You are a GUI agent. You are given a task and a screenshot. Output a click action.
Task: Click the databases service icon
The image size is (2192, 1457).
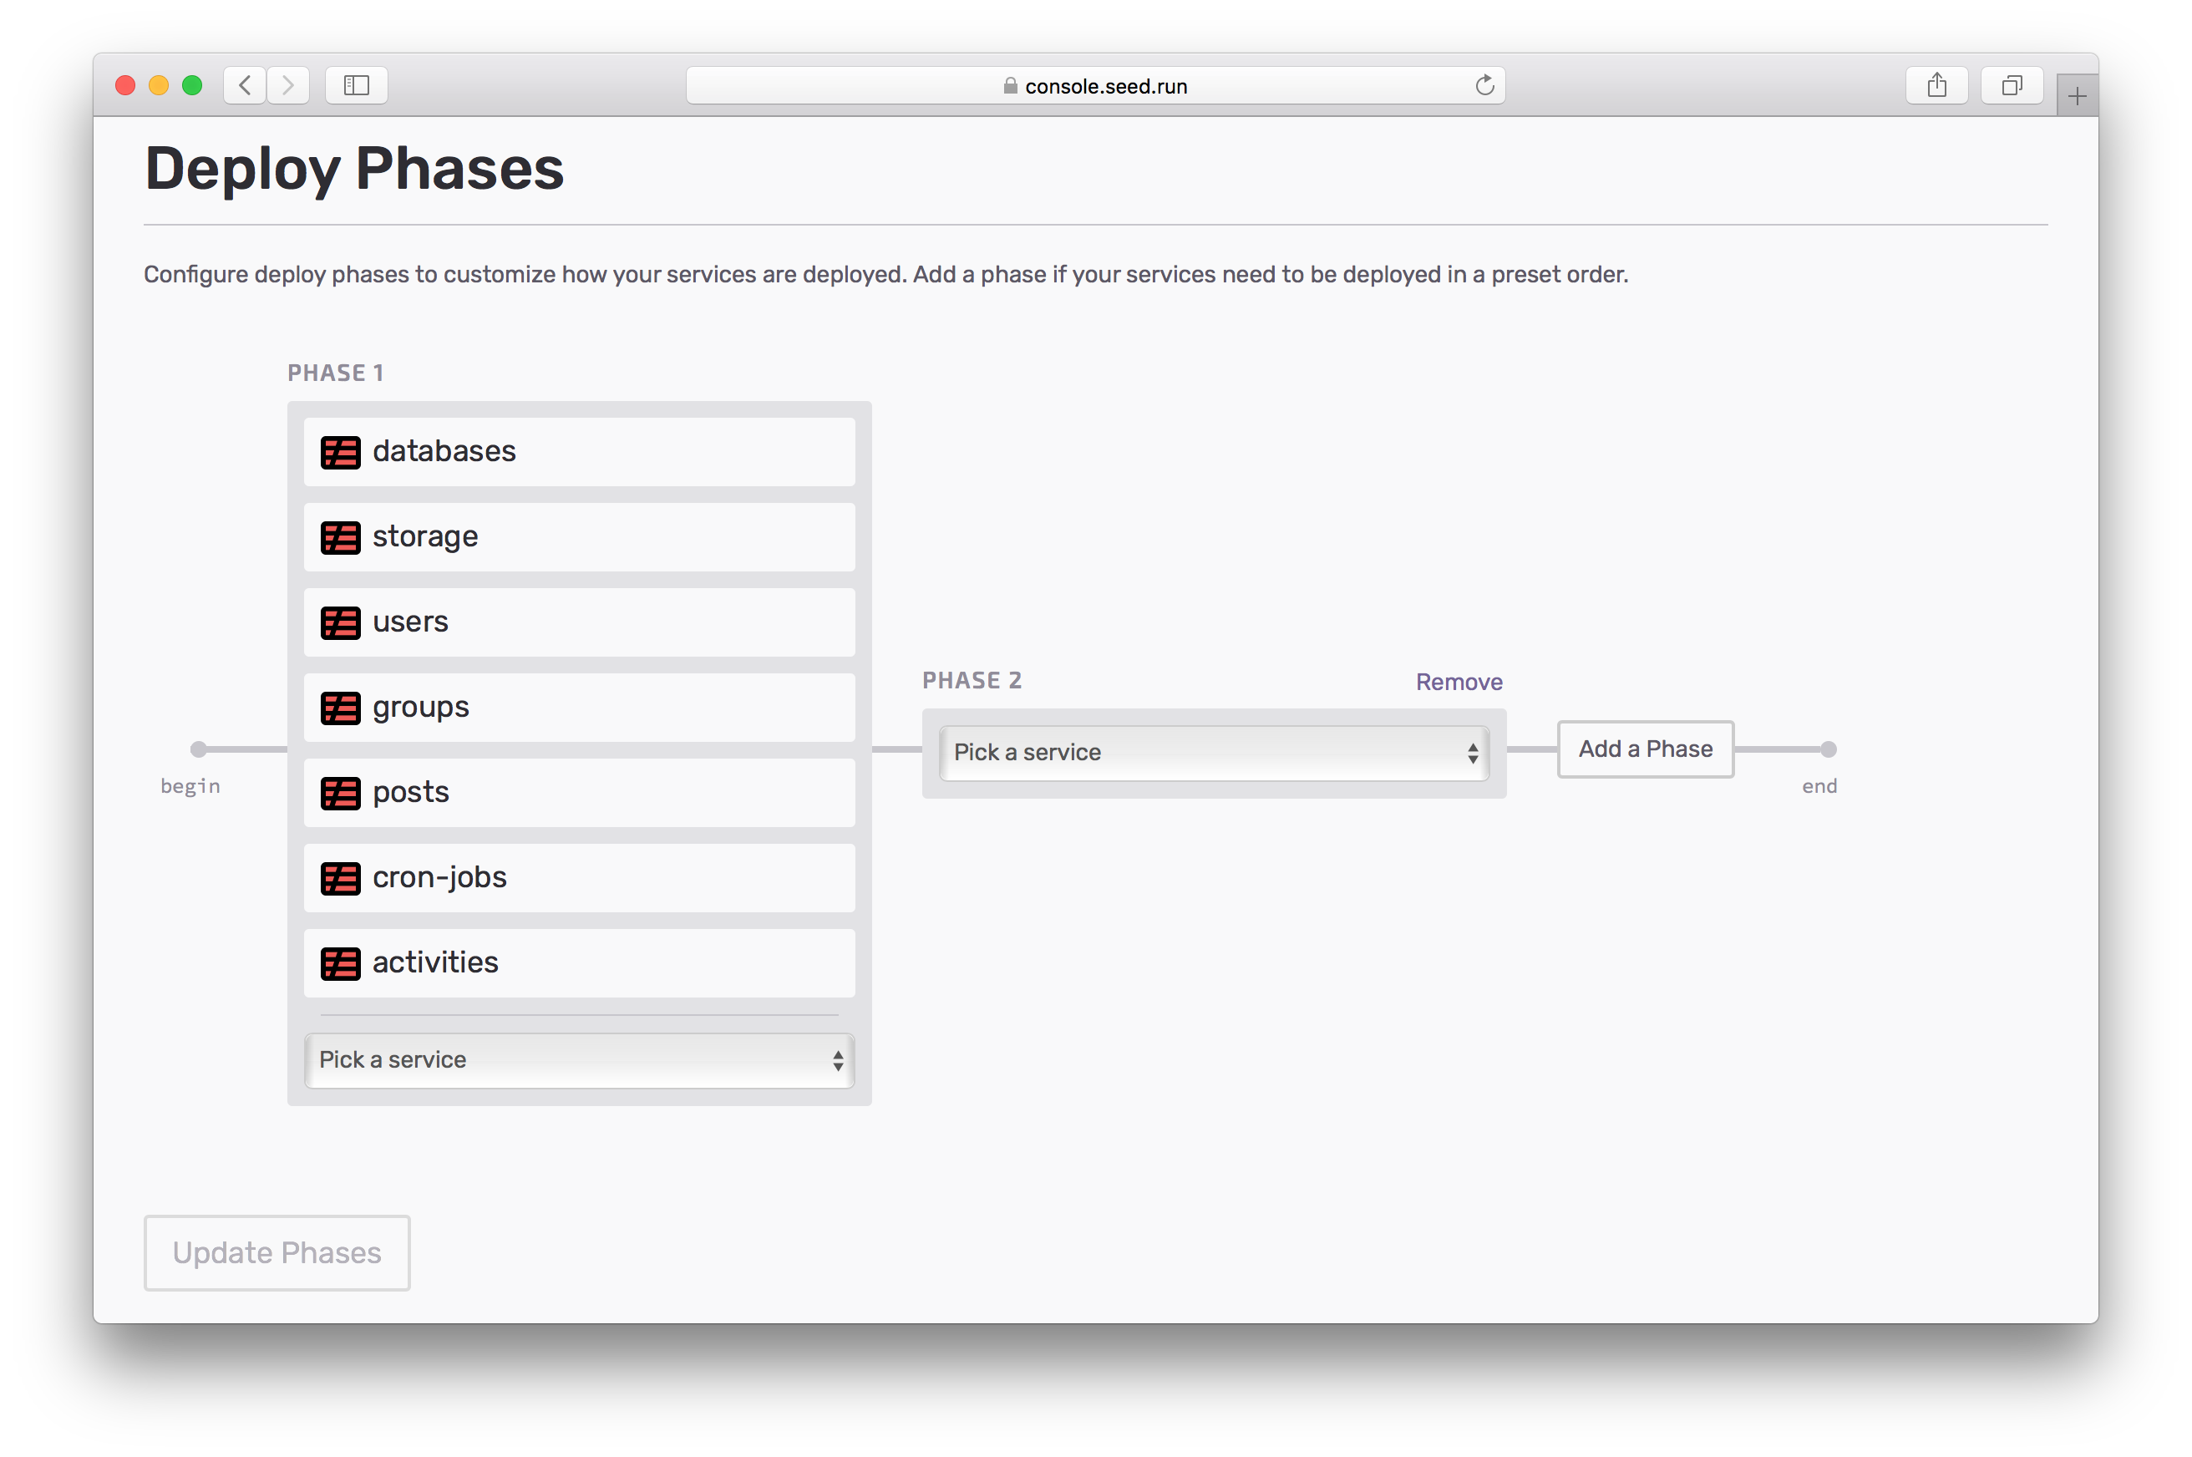pyautogui.click(x=340, y=453)
